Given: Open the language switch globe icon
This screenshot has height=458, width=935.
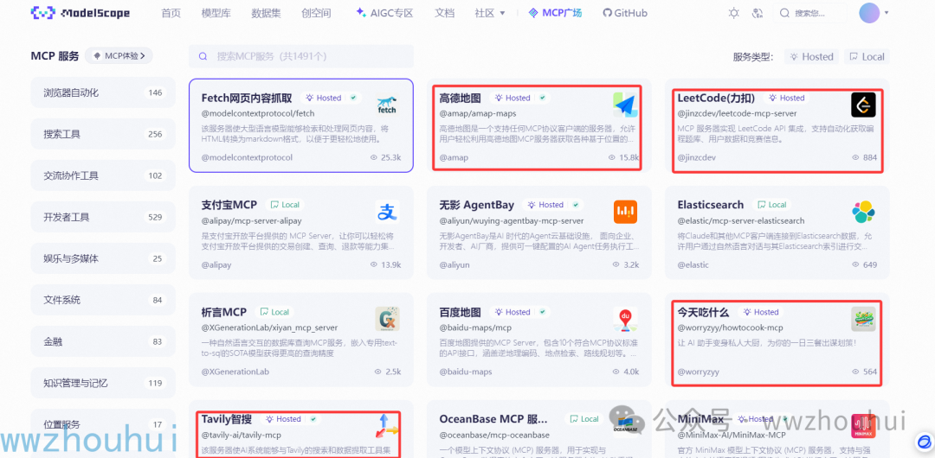Looking at the screenshot, I should tap(758, 12).
